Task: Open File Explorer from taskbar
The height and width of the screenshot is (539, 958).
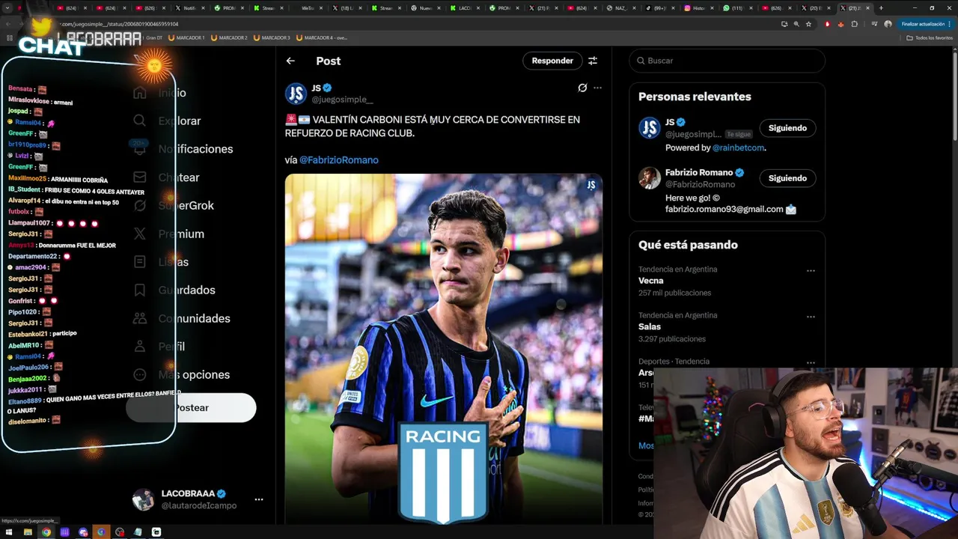Action: [28, 532]
